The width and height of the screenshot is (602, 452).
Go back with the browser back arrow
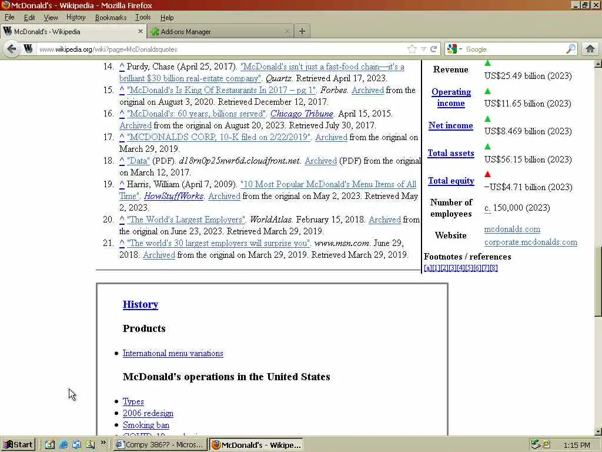pos(12,49)
